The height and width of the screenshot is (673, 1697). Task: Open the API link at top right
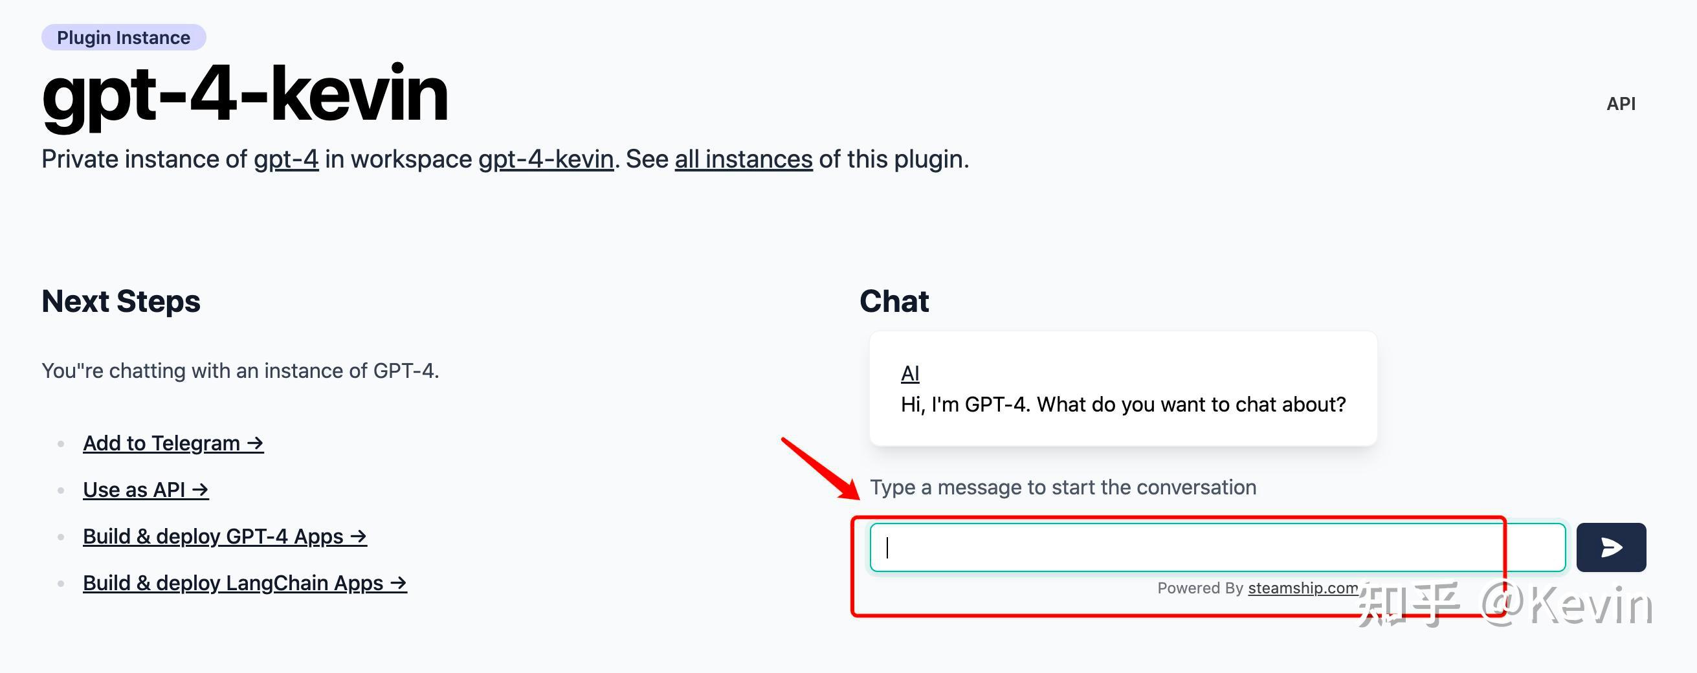[x=1621, y=104]
